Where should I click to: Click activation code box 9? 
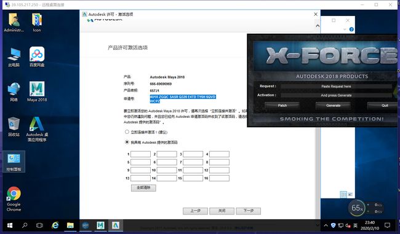click(140, 170)
